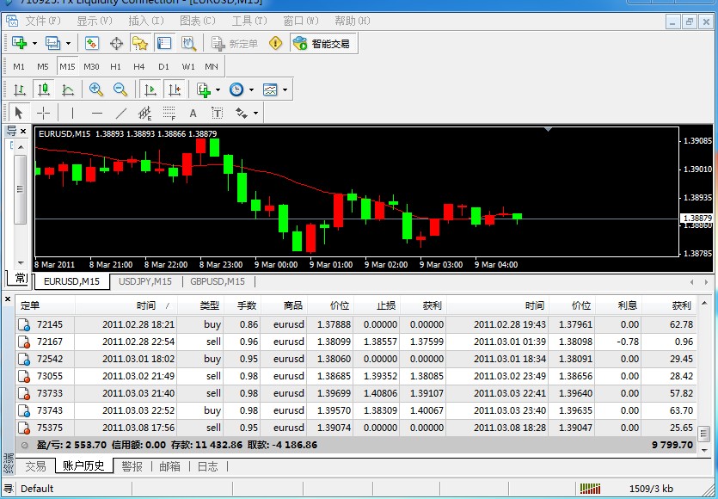
Task: Open the yellow MetaEditor diamond icon
Action: (x=275, y=44)
